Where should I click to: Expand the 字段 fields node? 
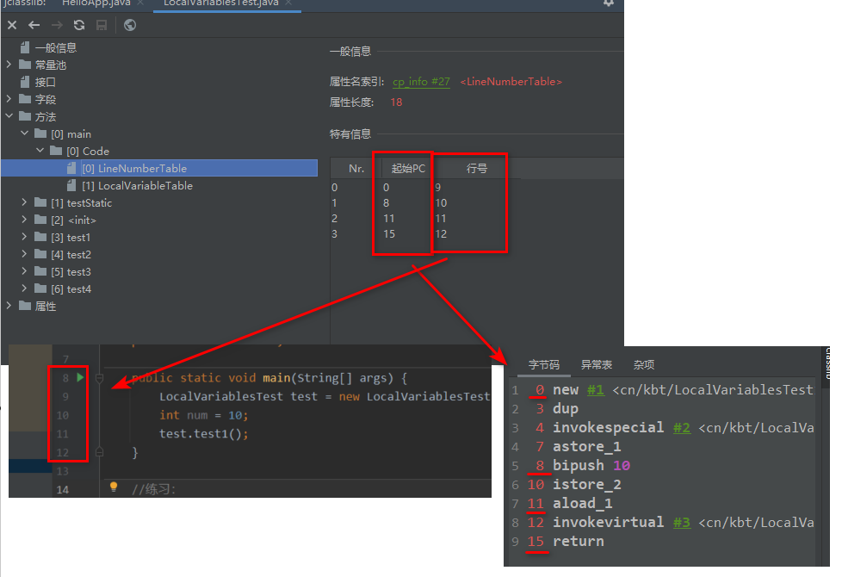tap(9, 99)
